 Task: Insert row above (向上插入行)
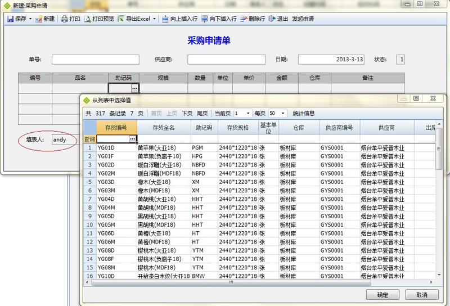179,19
